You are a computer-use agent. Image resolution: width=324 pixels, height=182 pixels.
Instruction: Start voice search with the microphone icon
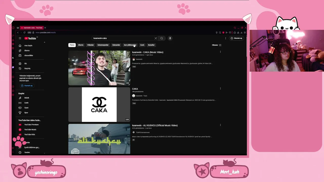click(170, 38)
